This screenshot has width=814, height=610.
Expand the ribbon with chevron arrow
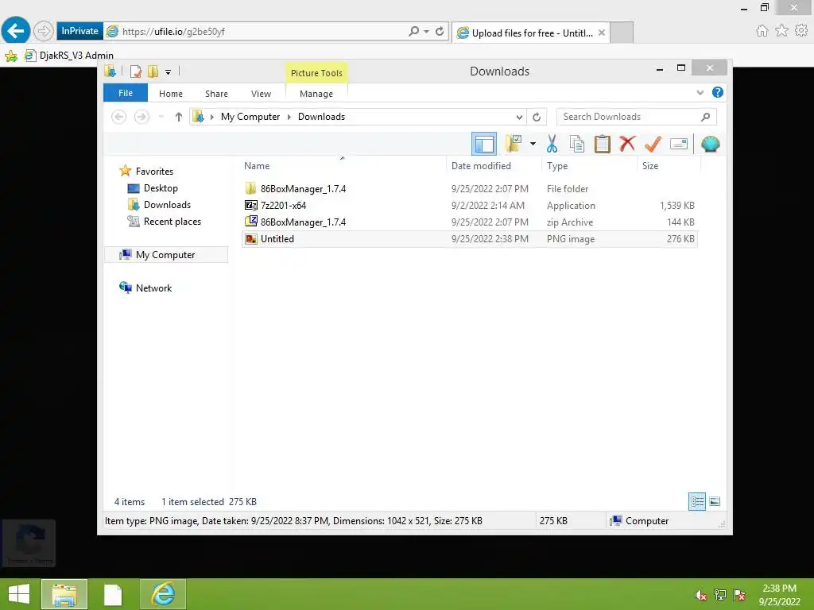point(700,92)
